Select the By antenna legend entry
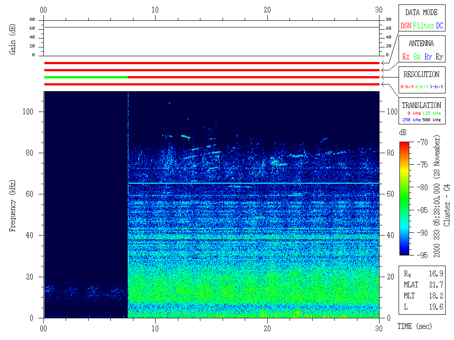The image size is (454, 340). pyautogui.click(x=428, y=57)
